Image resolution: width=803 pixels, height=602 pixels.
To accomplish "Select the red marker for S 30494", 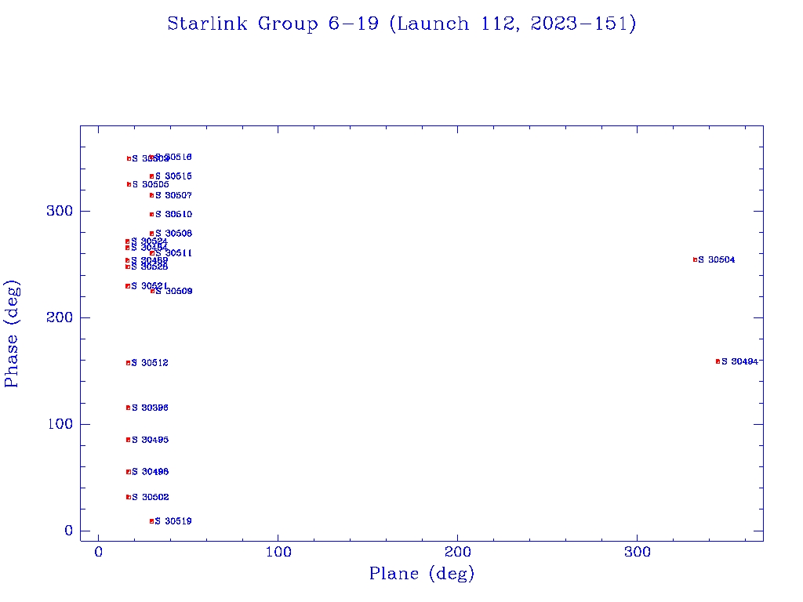I will point(718,361).
